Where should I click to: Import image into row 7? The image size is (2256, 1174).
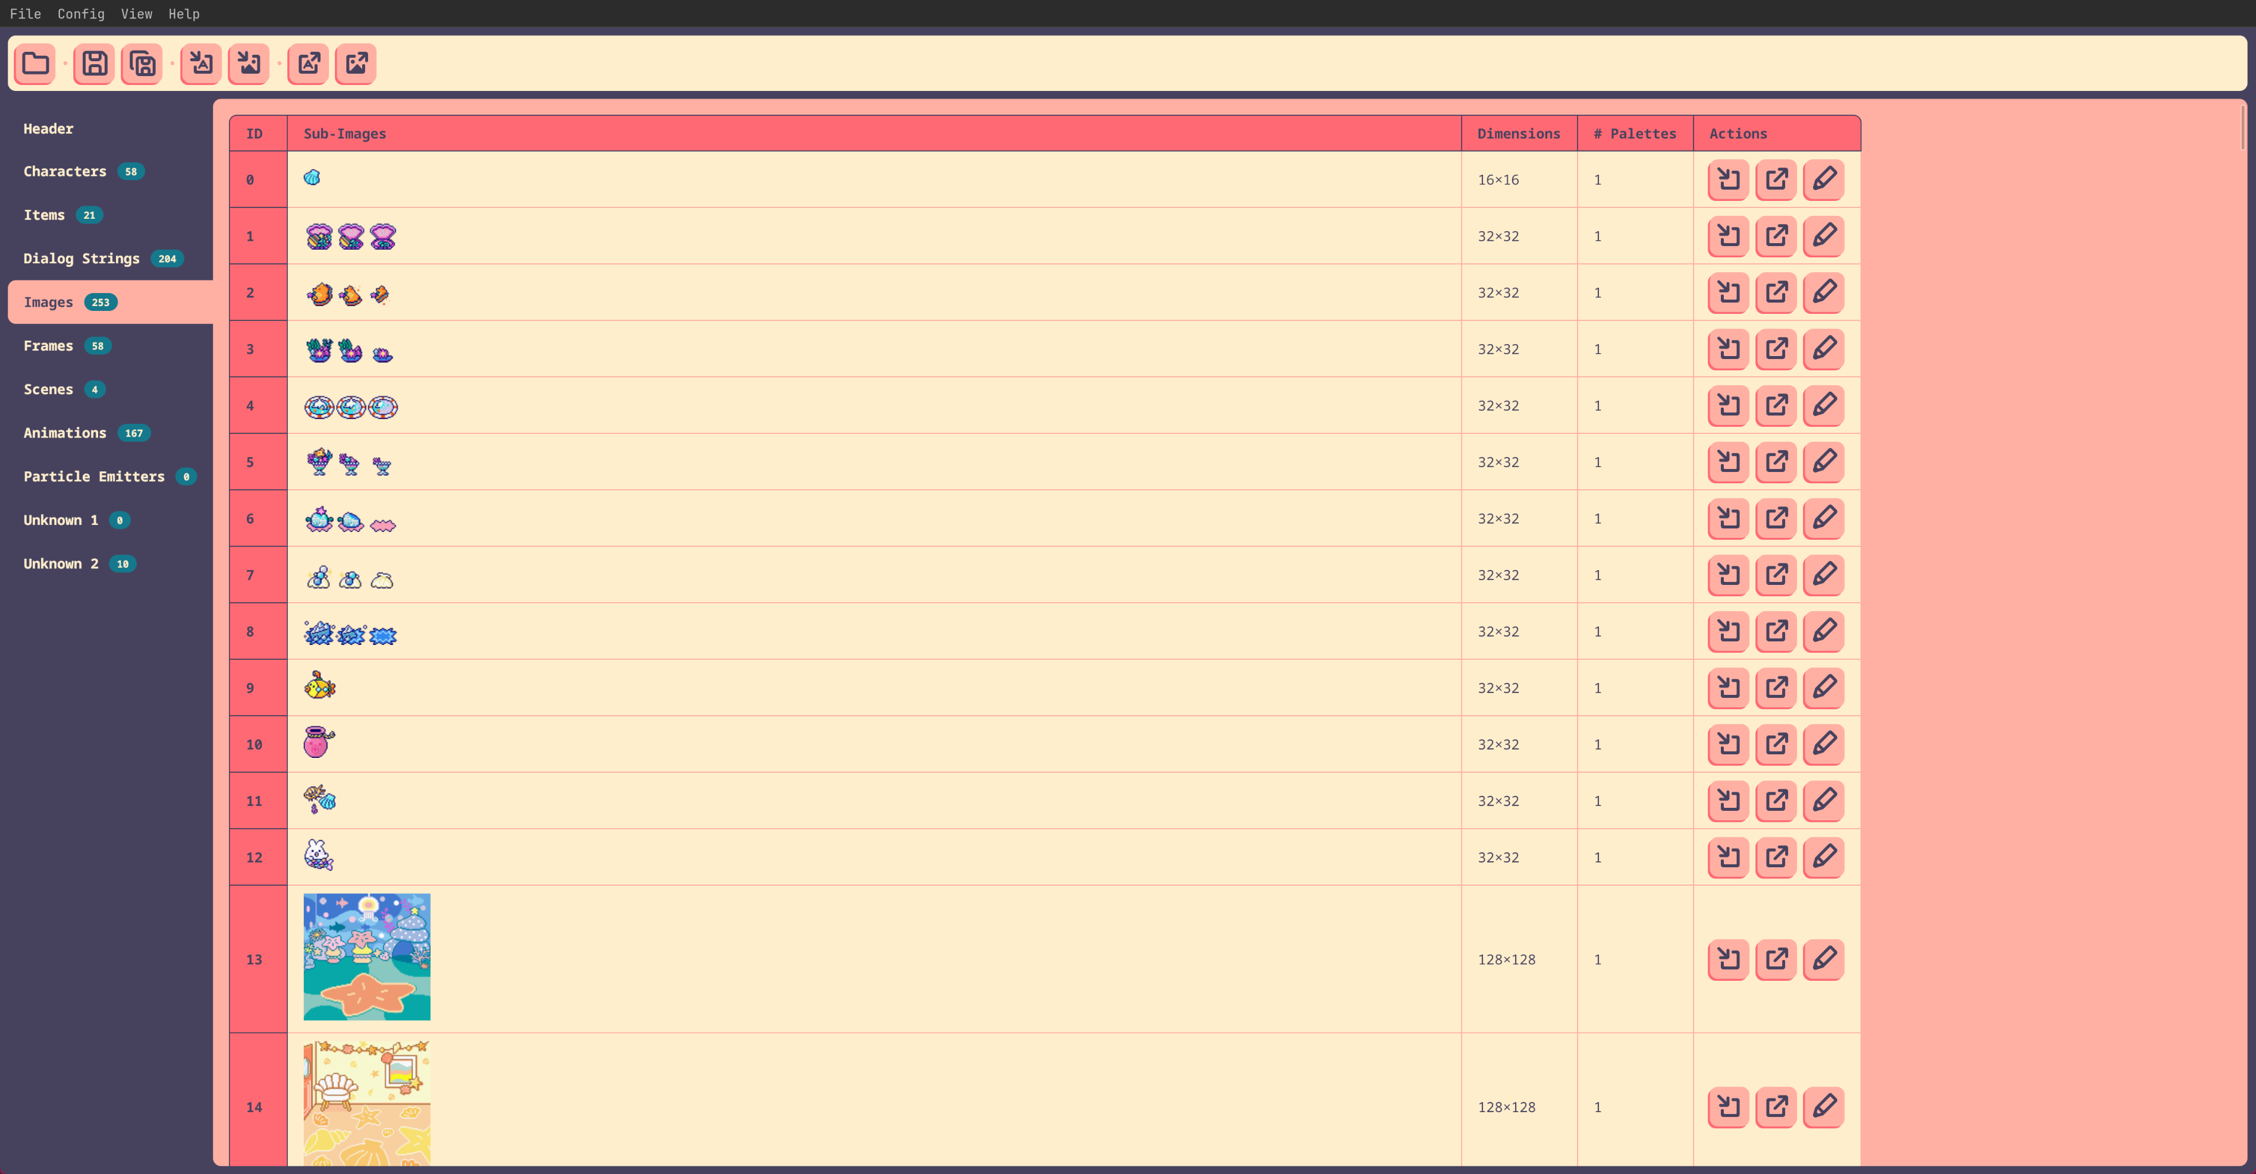[1729, 575]
